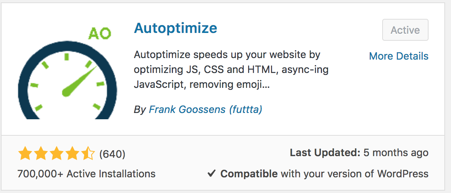Image resolution: width=451 pixels, height=193 pixels.
Task: Click the Autoptimize description paragraph
Action: [x=231, y=70]
